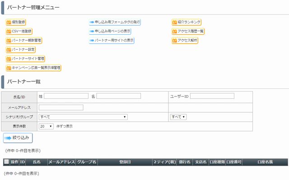This screenshot has height=180, width=289.
Task: Click the 絞り込み filter button
Action: point(18,138)
